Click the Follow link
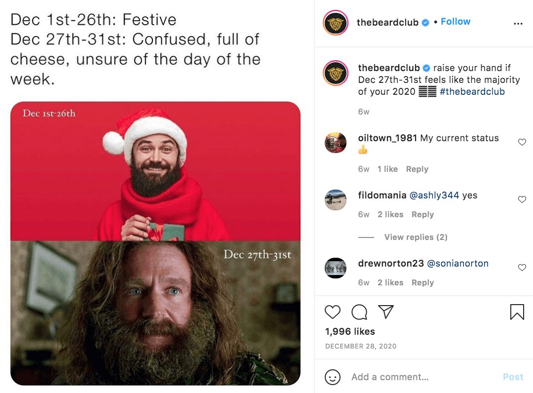This screenshot has height=393, width=533. tap(455, 21)
